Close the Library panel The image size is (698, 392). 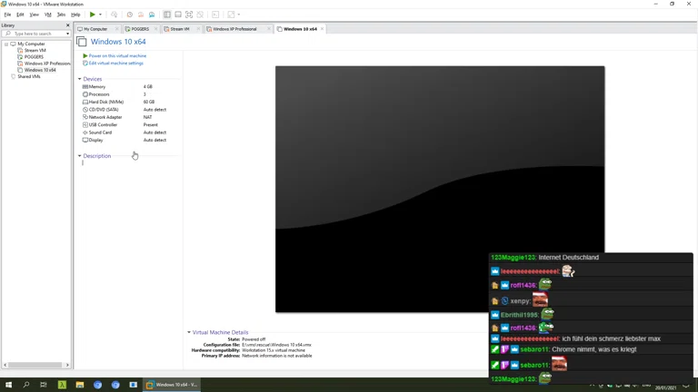[x=68, y=25]
